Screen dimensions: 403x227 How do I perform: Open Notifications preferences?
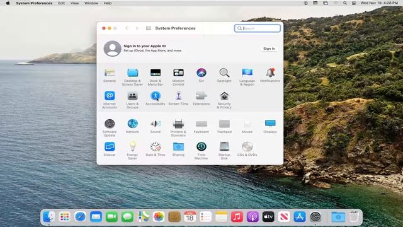tap(270, 75)
